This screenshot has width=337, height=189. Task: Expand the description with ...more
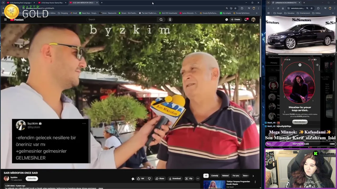[x=100, y=188]
